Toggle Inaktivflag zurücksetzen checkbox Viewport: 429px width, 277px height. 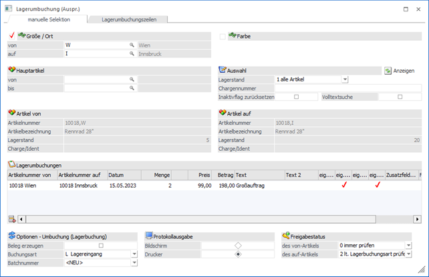pyautogui.click(x=296, y=97)
